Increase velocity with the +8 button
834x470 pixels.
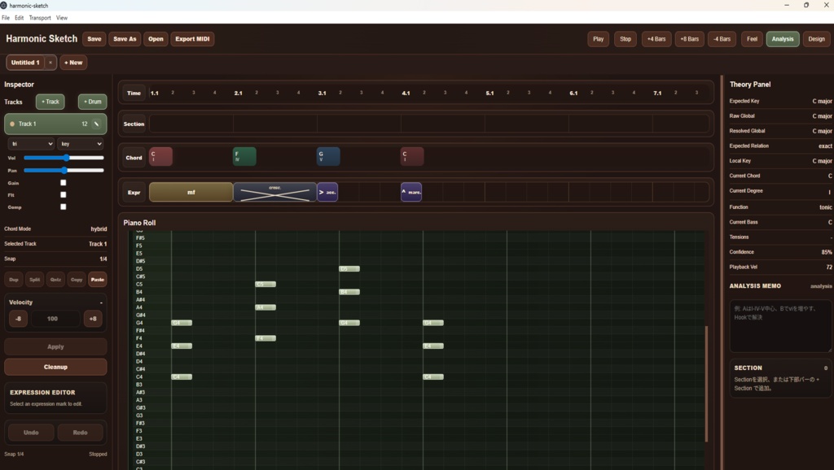tap(93, 319)
